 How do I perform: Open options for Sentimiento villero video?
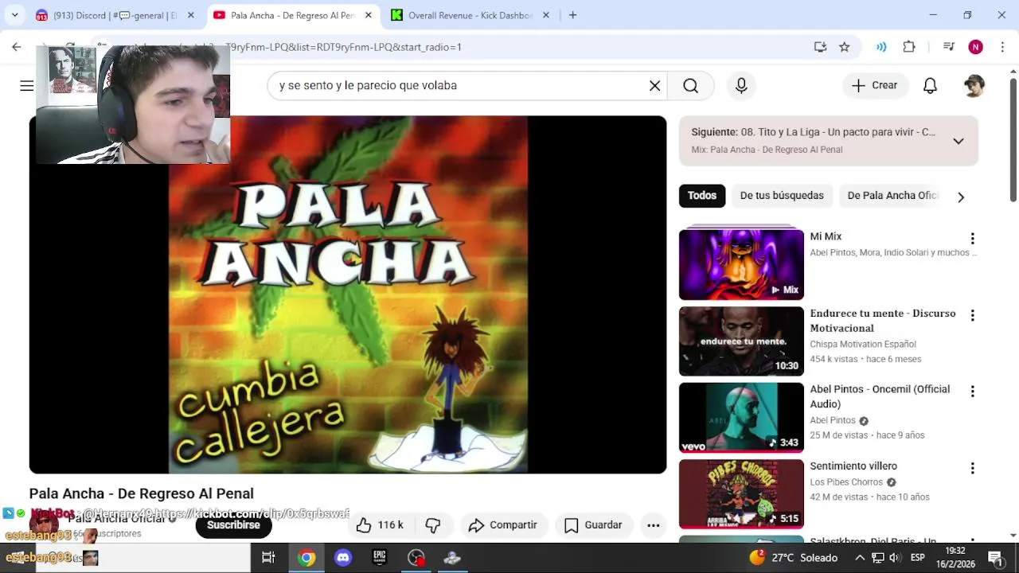click(x=972, y=468)
